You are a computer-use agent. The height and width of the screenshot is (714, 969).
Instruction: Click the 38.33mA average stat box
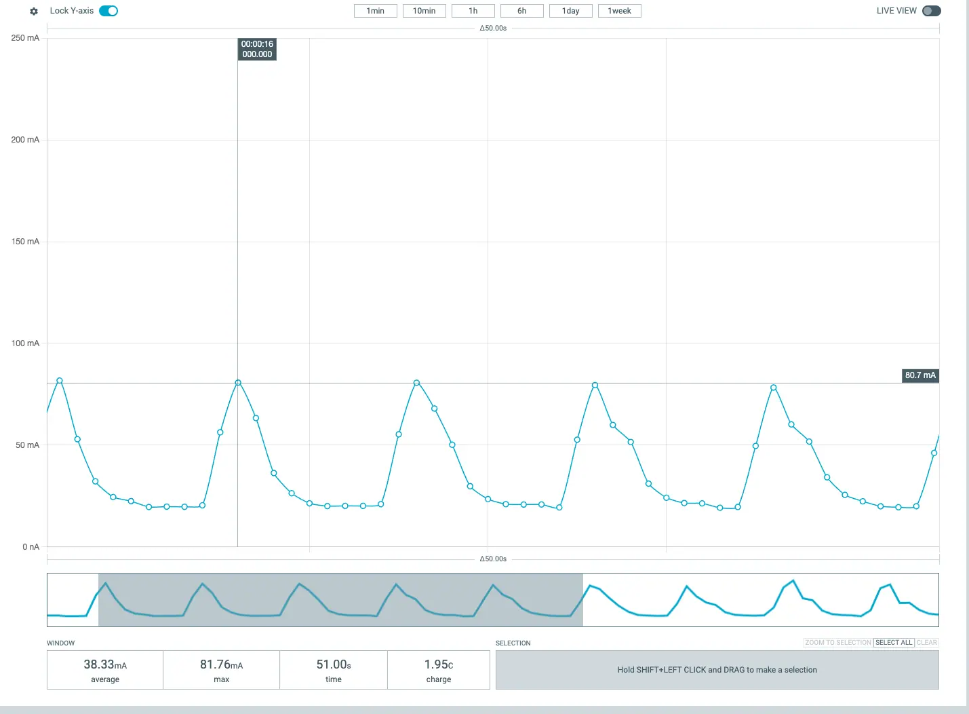(x=105, y=670)
